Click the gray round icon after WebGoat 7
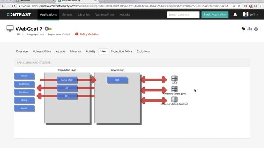The height and width of the screenshot is (148, 264). pos(47,29)
